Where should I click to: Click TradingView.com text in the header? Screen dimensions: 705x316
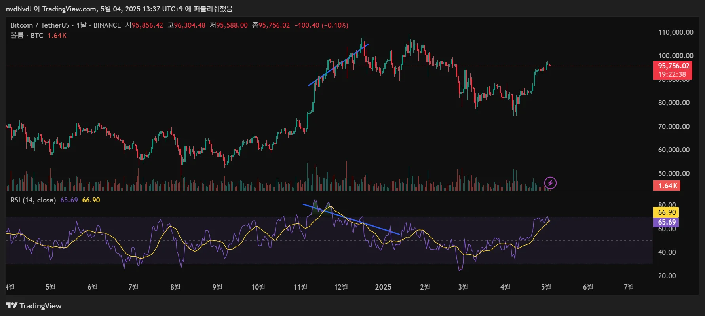click(69, 9)
